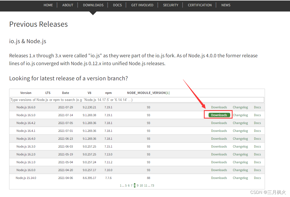This screenshot has height=197, width=290.
Task: View the Changelog for Node.js 15.14.0
Action: (x=240, y=178)
